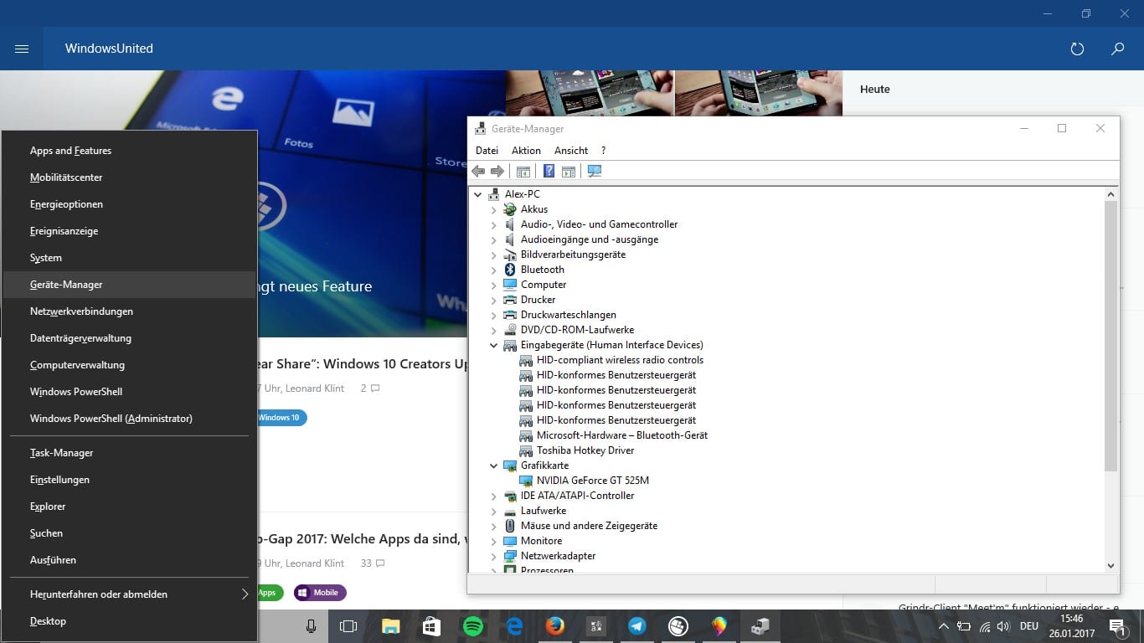Open the Aktion menu
Viewport: 1144px width, 643px height.
(526, 151)
